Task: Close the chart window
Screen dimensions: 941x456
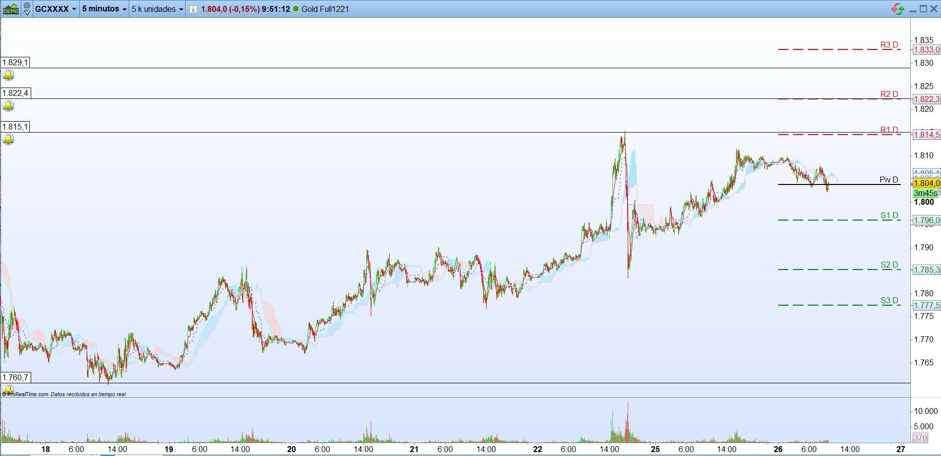Action: [934, 9]
